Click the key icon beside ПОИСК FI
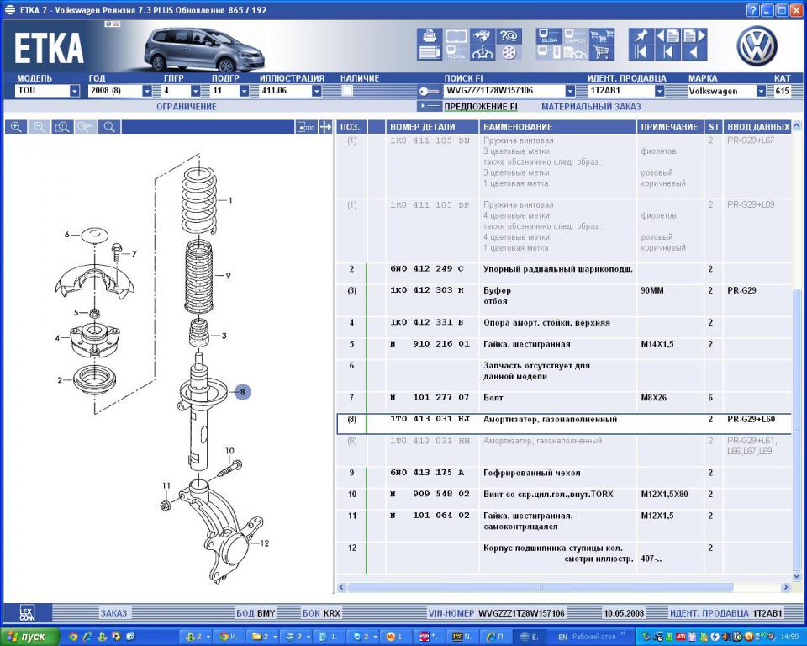Viewport: 807px width, 646px height. click(429, 91)
